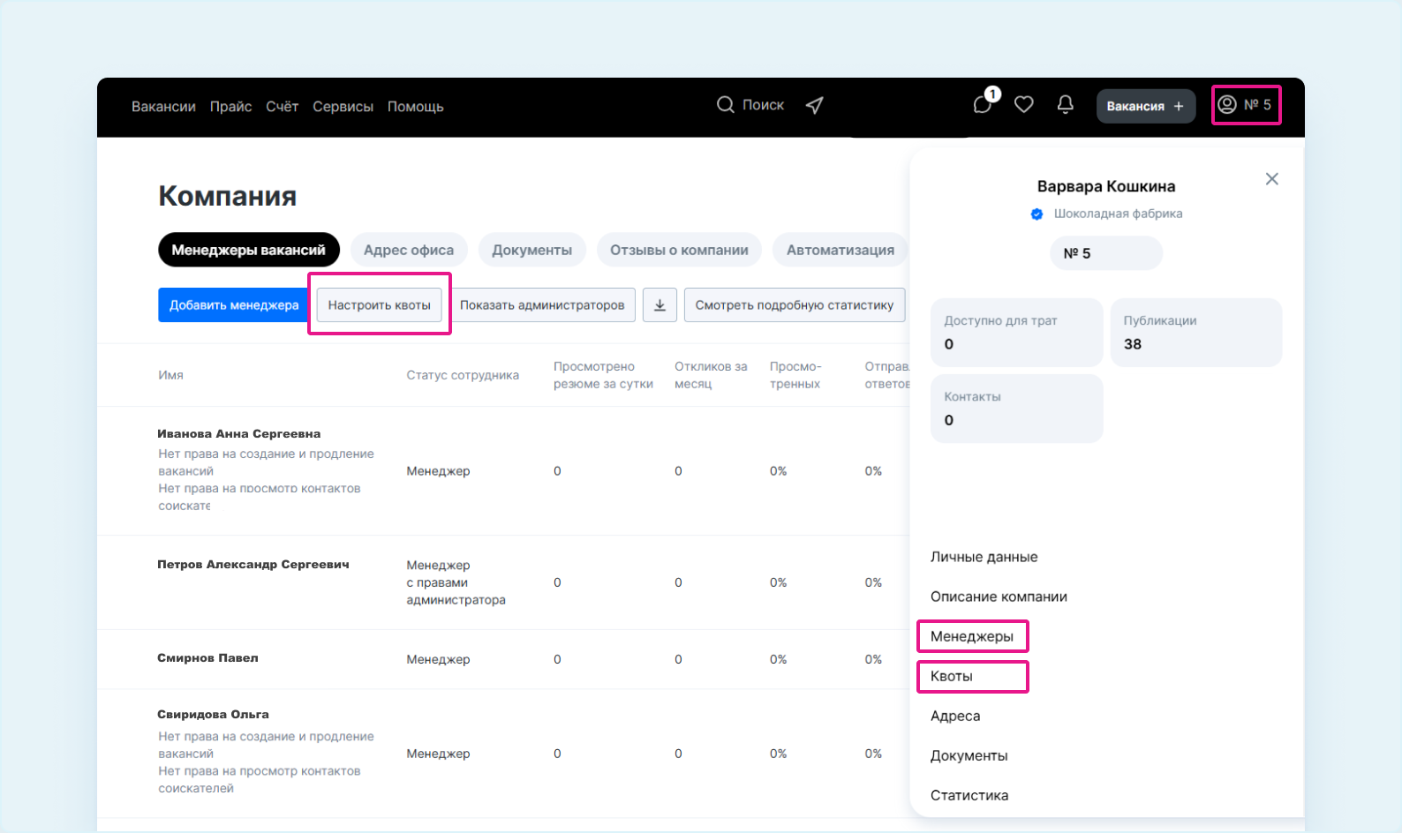Screen dimensions: 1402x833
Task: Click the Имя column header
Action: point(171,375)
